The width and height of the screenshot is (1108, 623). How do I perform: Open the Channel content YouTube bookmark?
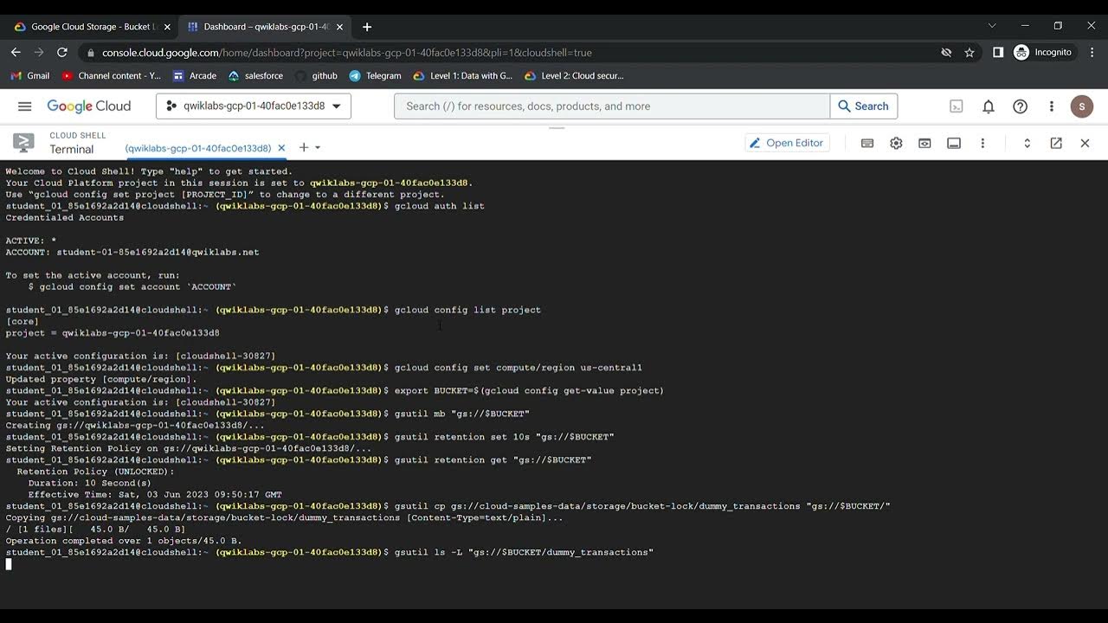tap(111, 76)
